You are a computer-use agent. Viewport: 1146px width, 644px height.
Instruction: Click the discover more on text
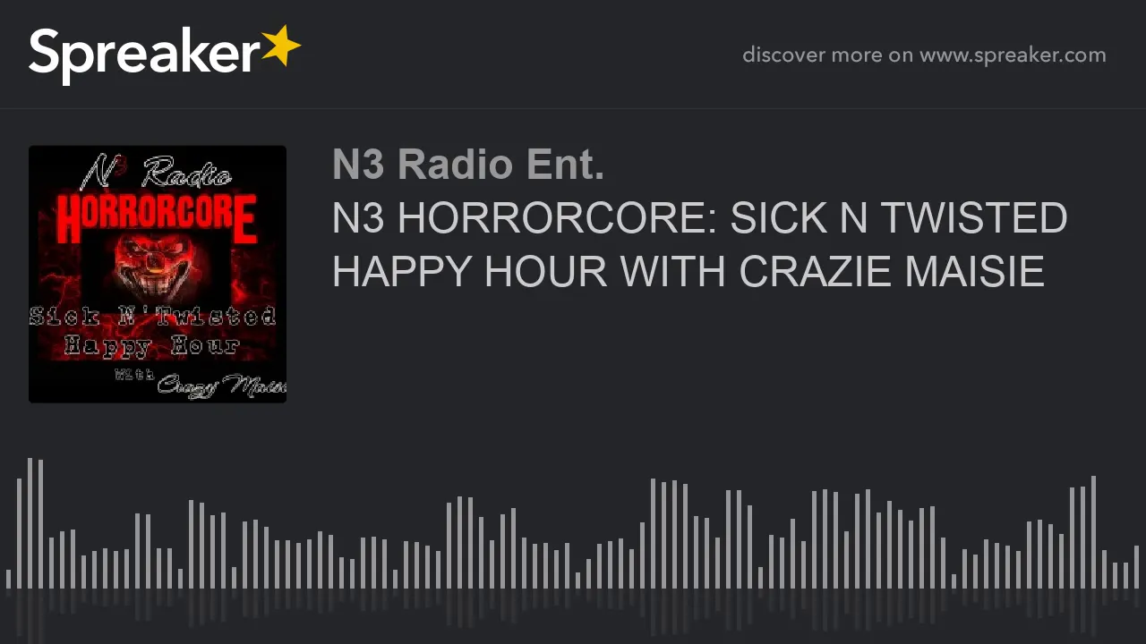point(827,55)
